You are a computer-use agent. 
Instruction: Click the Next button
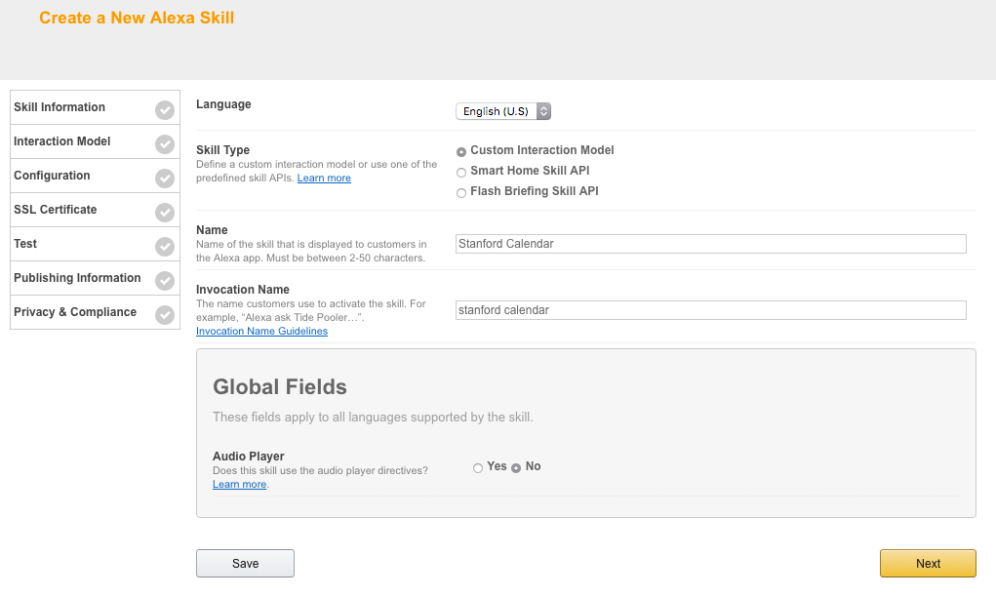coord(927,564)
